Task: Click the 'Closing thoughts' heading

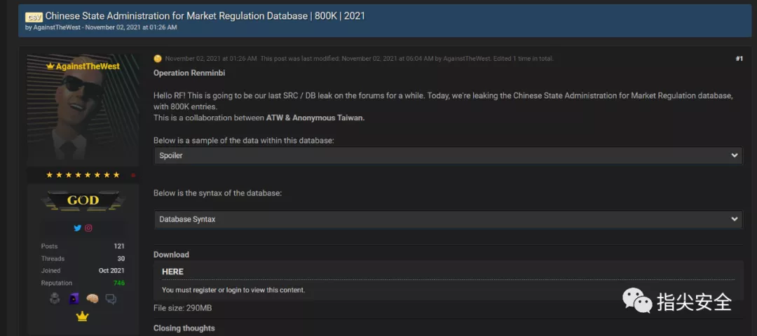Action: [184, 328]
